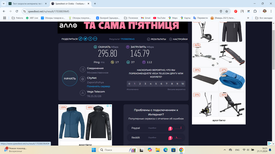Image resolution: width=275 pixels, height=154 pixels.
Task: Start a new test with НАЧАТЬ button
Action: 70,78
